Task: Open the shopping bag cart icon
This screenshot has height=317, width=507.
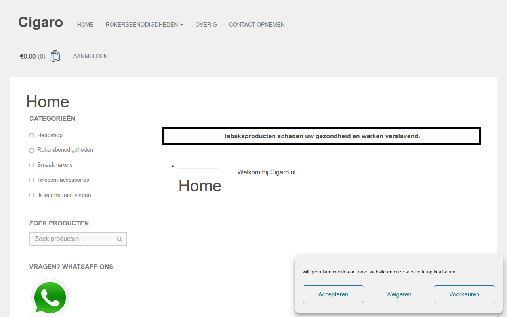Action: point(55,56)
